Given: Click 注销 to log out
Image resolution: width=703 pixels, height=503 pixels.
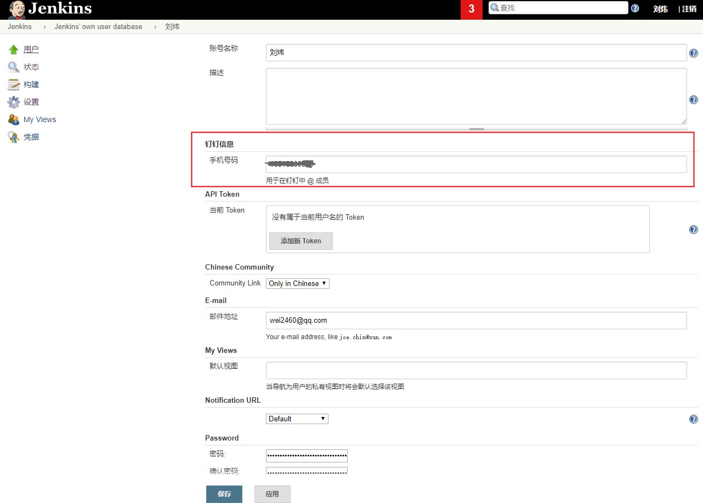Looking at the screenshot, I should (x=689, y=9).
